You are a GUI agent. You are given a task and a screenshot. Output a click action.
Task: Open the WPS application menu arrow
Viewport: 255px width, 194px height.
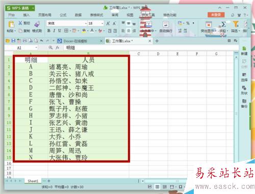[33, 8]
